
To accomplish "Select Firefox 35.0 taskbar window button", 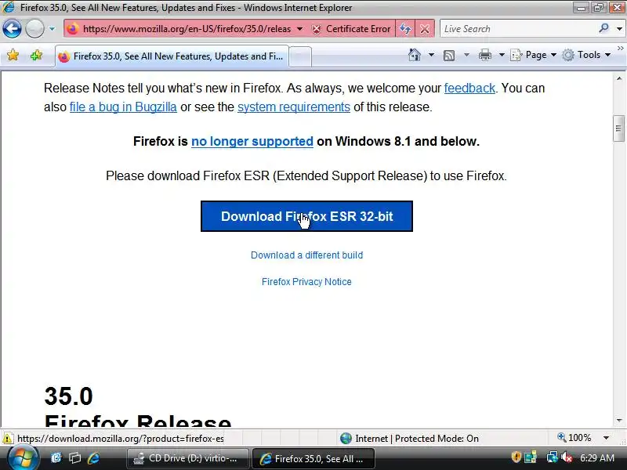I will [x=313, y=458].
